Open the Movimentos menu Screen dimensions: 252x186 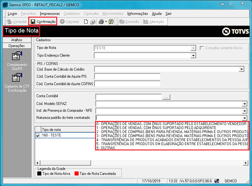point(113,14)
